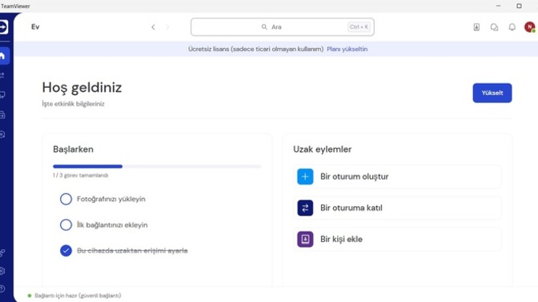Viewport: 538px width, 302px height.
Task: Click the contact icon for Bir kişi ekle
Action: coord(305,239)
